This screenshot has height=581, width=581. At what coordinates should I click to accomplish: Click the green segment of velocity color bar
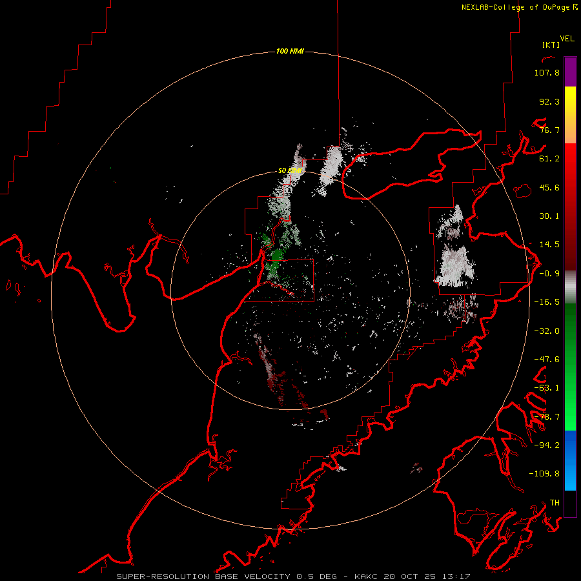[x=570, y=367]
